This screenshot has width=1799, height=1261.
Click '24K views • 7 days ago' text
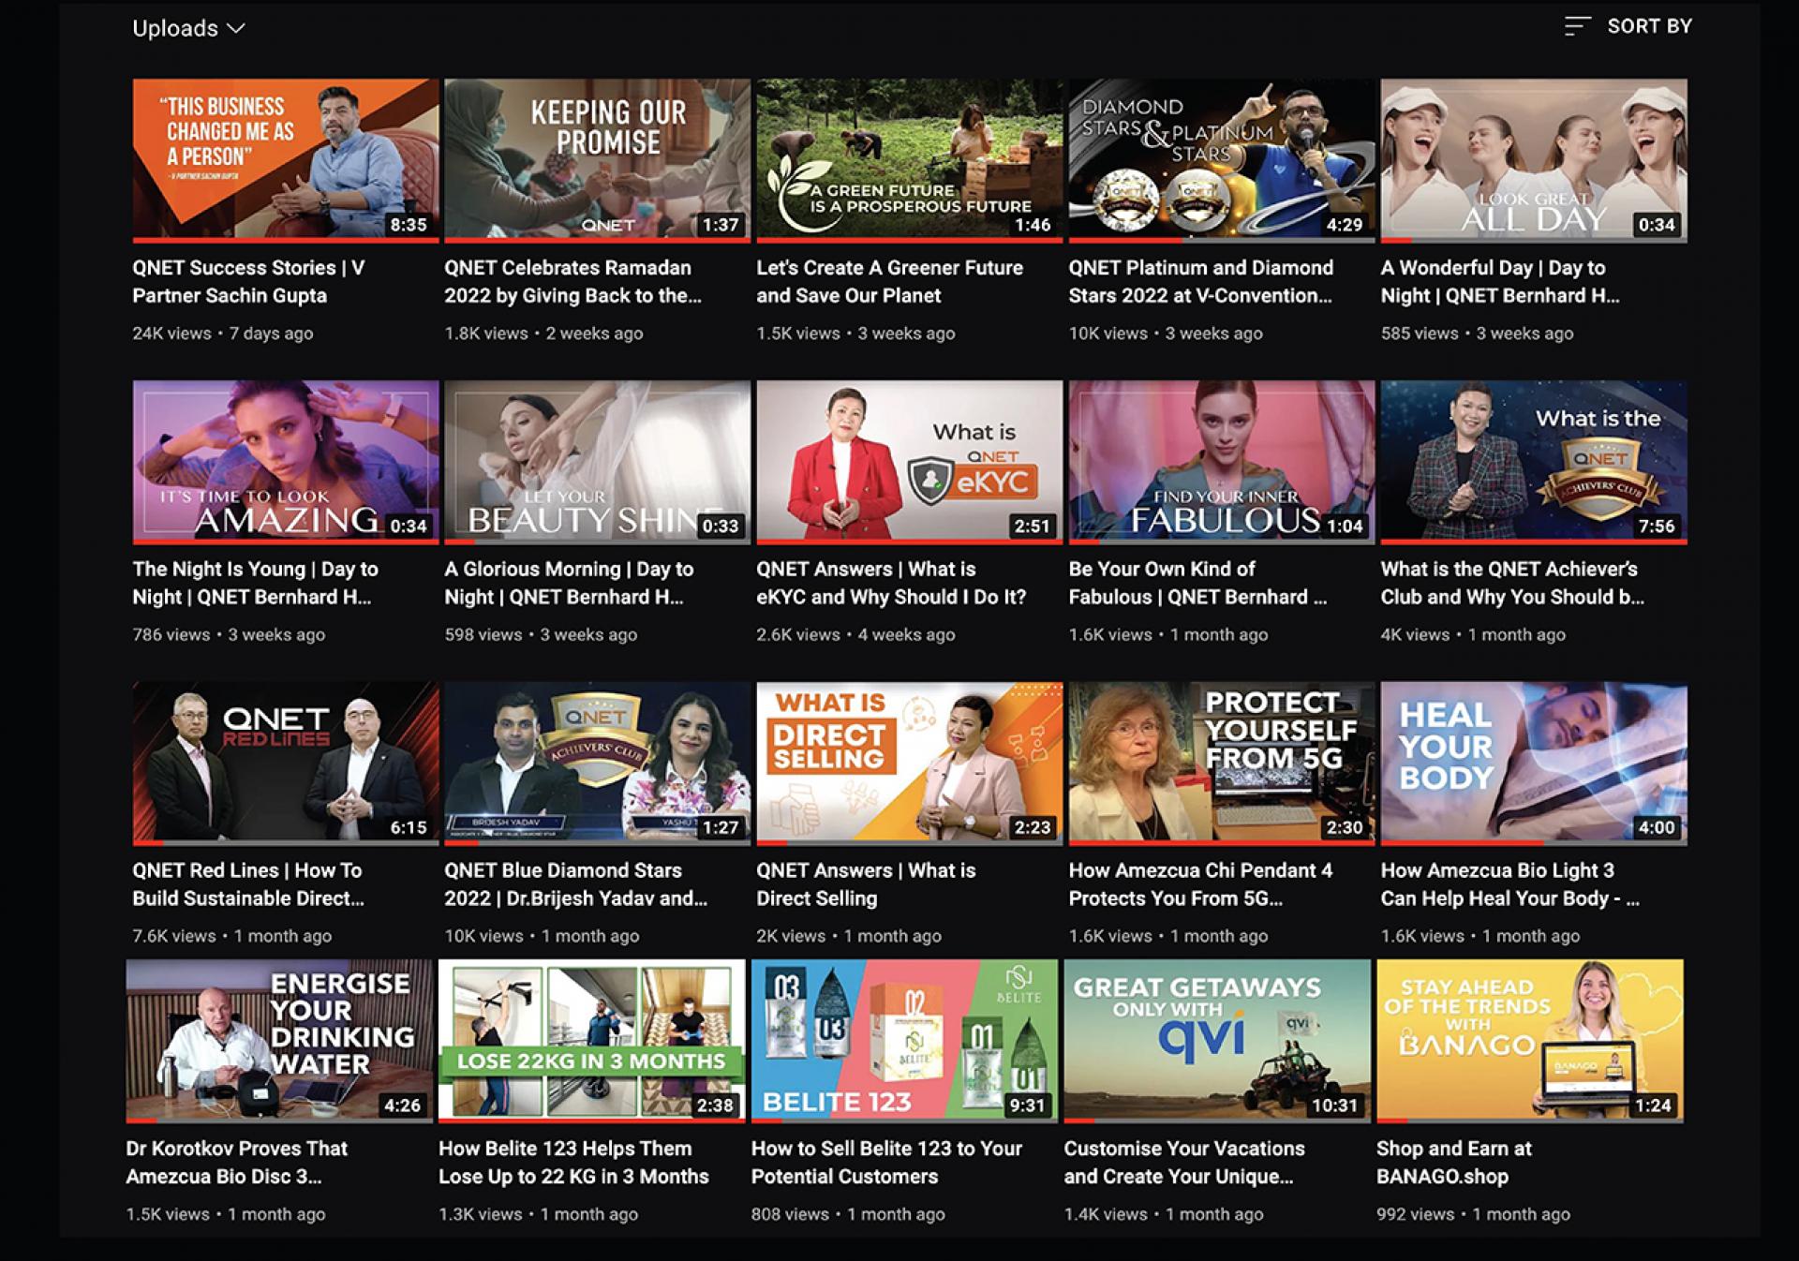click(x=223, y=334)
